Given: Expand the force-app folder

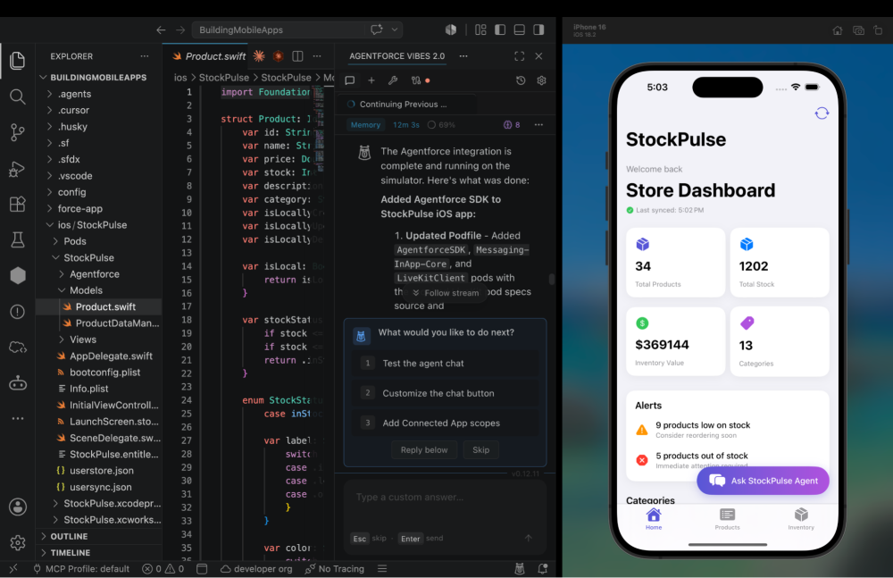Looking at the screenshot, I should 79,209.
